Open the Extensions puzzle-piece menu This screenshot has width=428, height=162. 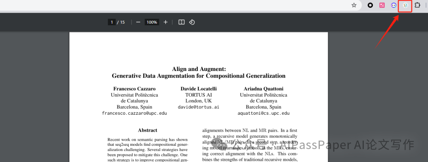[x=417, y=5]
